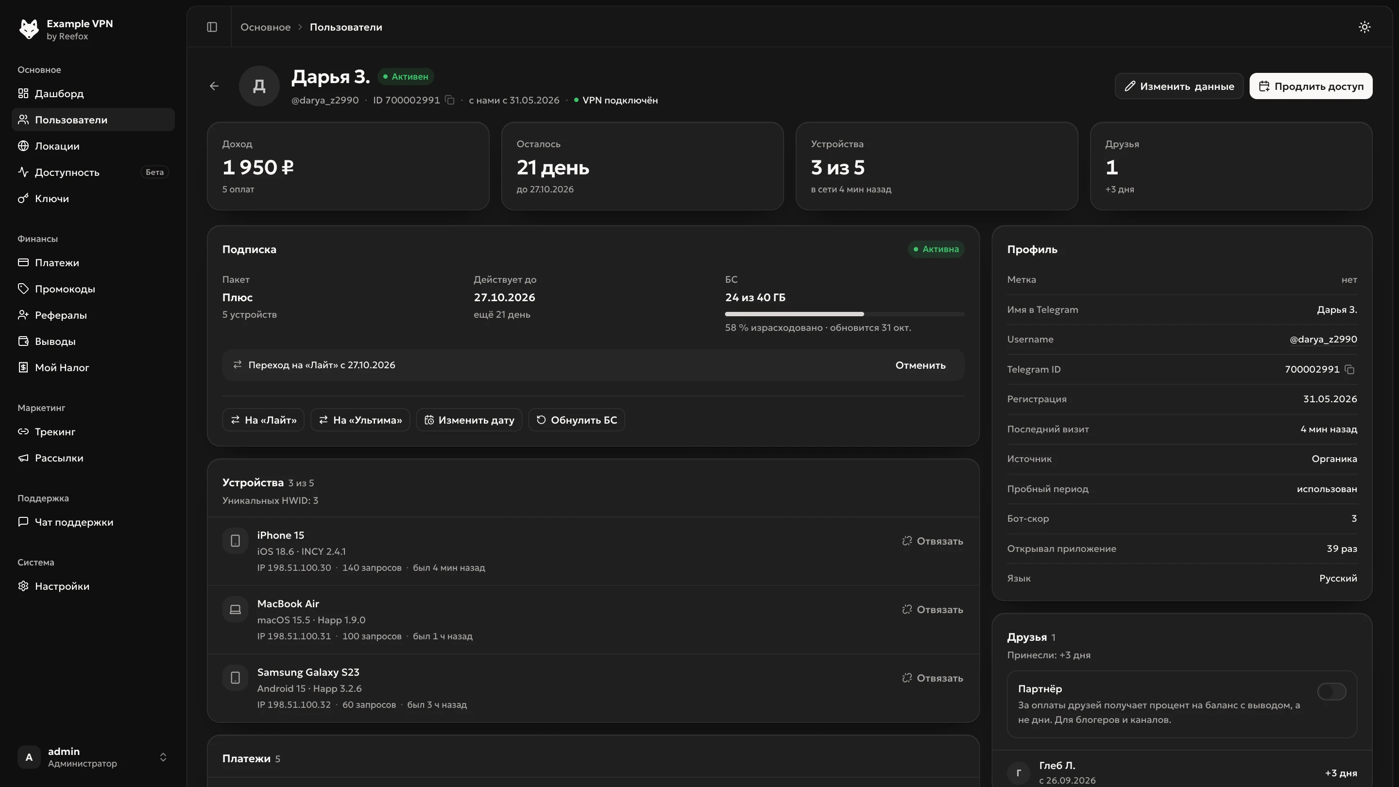Go back with the left arrow

pyautogui.click(x=214, y=86)
